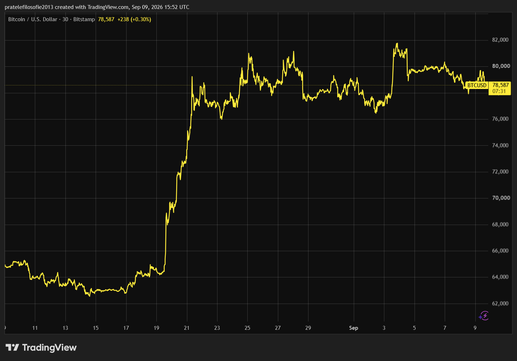Screen dimensions: 517x361
Task: Click the TradingView logo below the chart
Action: click(x=41, y=347)
